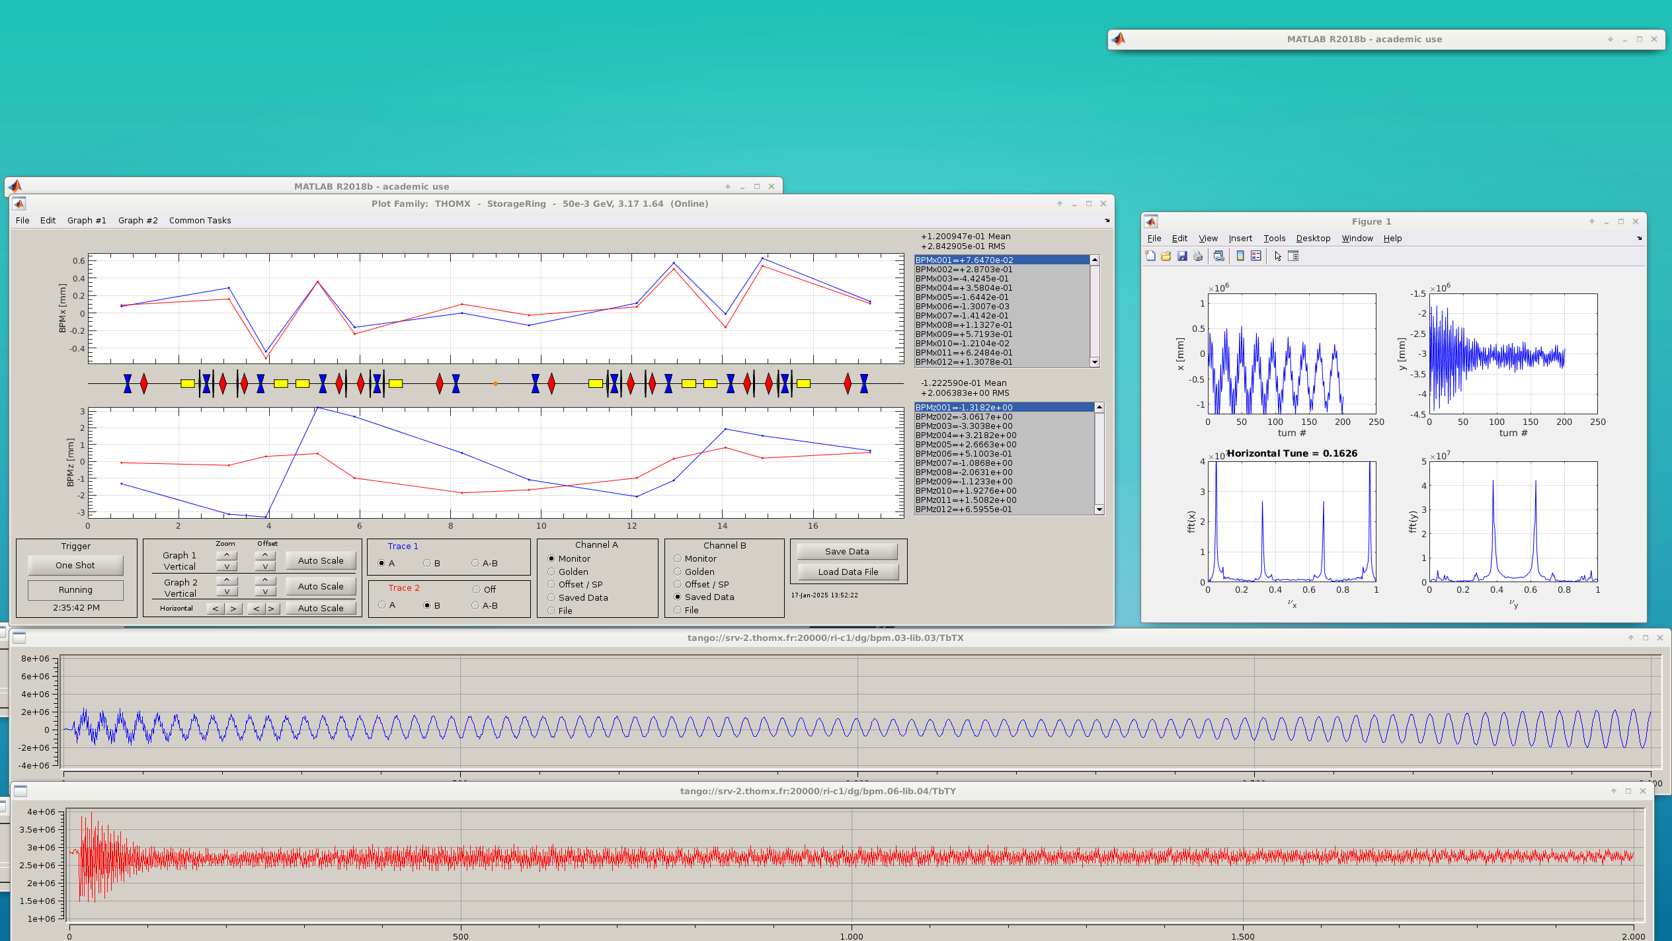1672x941 pixels.
Task: Click the Link Plot toolbar icon
Action: pos(1218,256)
